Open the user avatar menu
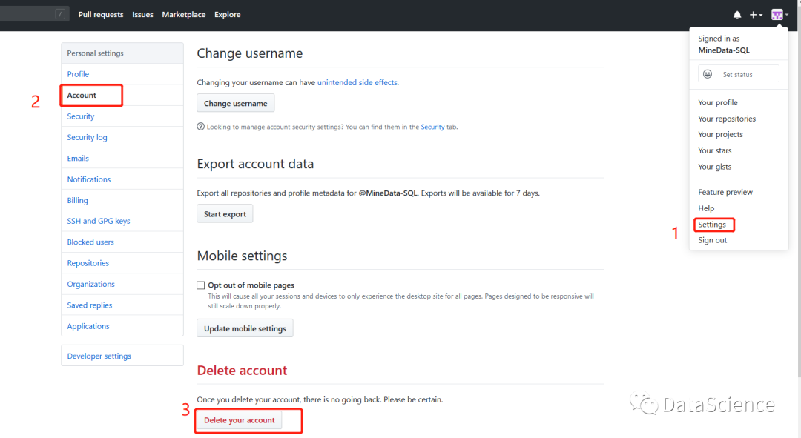Viewport: 801px width, 438px height. pos(779,15)
